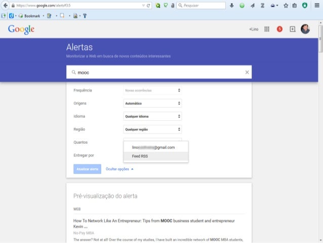
Task: Click the page vertical scrollbar thumb
Action: pyautogui.click(x=320, y=38)
